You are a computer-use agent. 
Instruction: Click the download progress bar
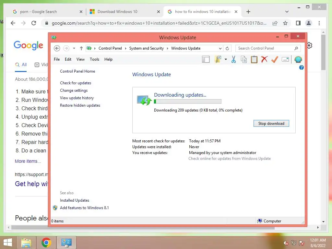pos(188,101)
